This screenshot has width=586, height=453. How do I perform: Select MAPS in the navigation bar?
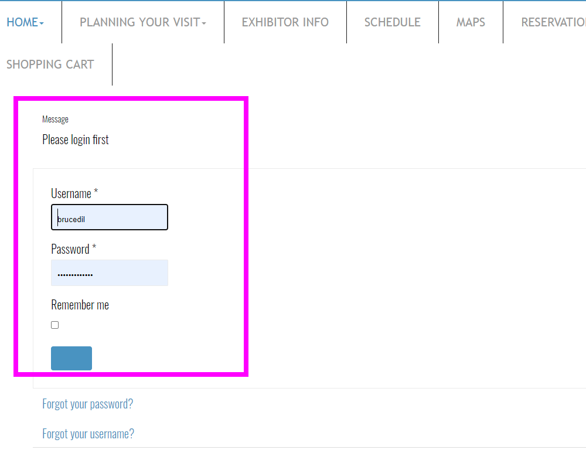tap(471, 22)
